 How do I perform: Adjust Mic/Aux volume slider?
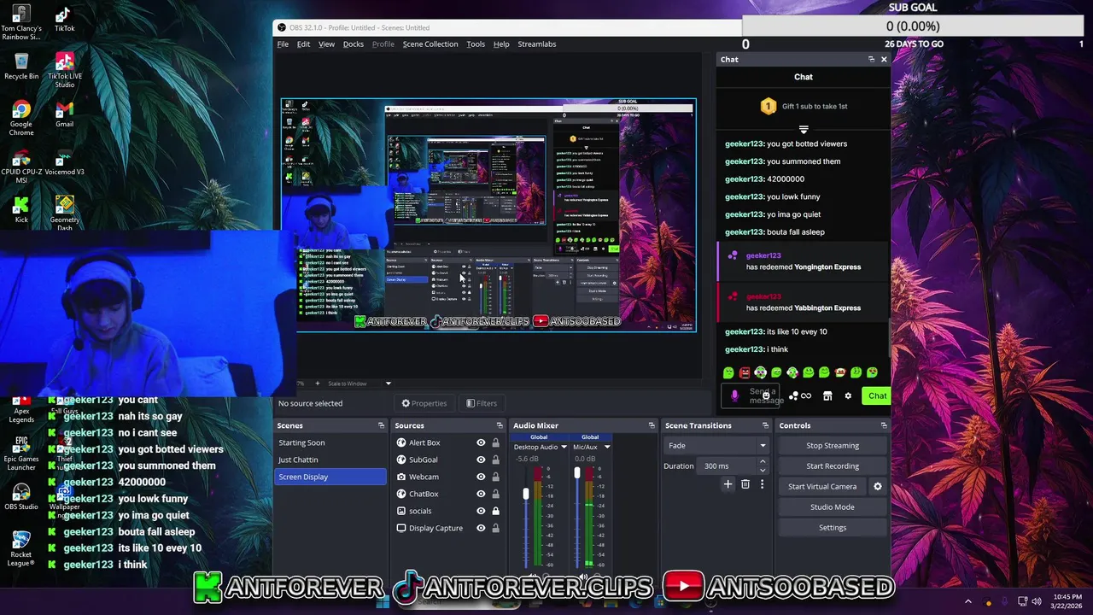(x=577, y=473)
